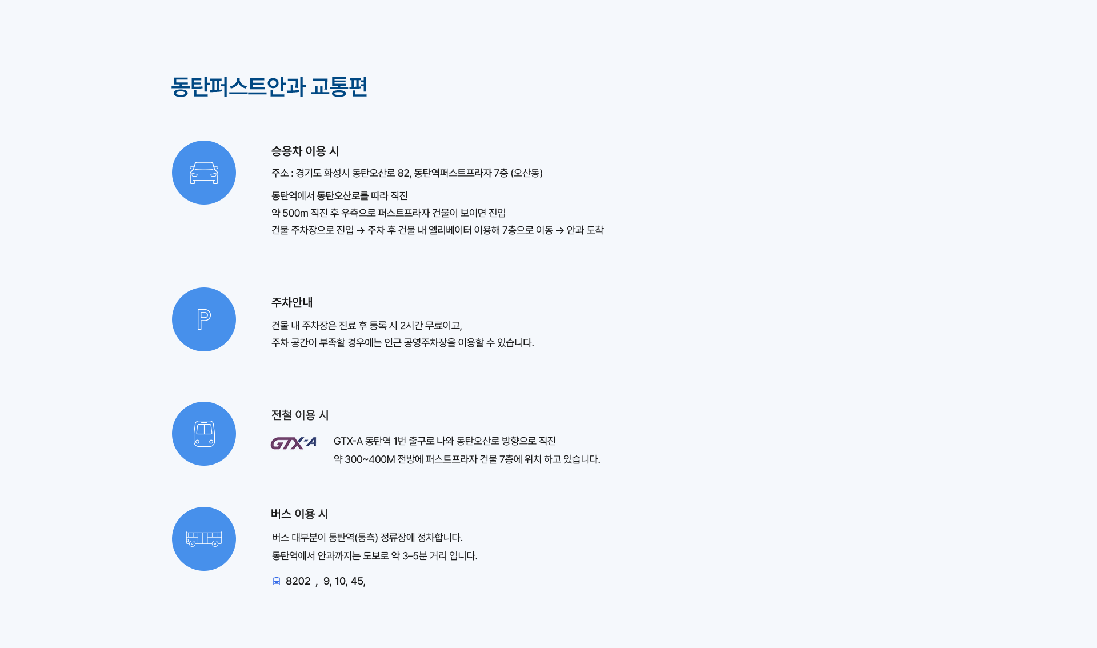Click the car icon for driving directions

[204, 173]
